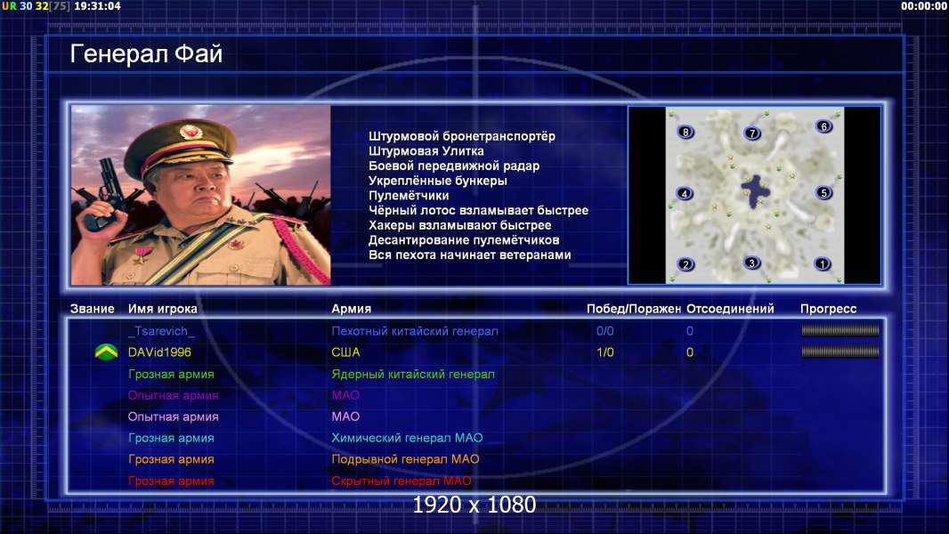Click the 'Пулемётчики' feature line

click(409, 195)
